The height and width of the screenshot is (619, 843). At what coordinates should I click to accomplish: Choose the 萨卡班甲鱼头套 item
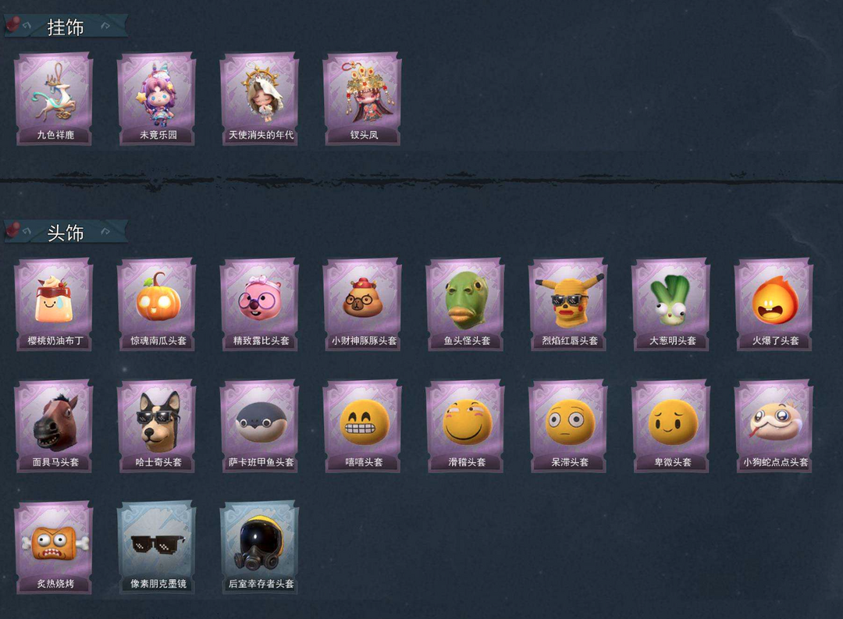pos(260,426)
